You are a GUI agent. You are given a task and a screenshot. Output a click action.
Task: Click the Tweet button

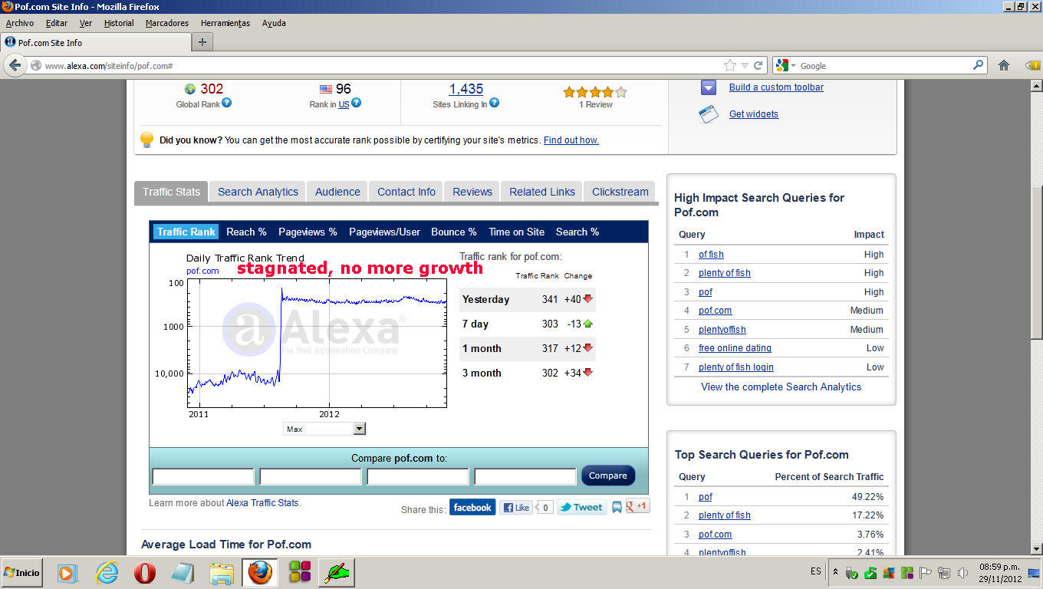581,507
